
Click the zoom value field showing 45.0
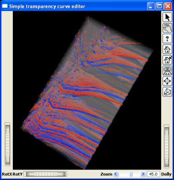pyautogui.click(x=153, y=174)
